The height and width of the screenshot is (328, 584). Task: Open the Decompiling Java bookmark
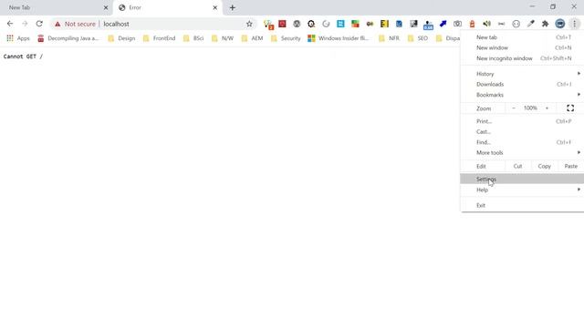tap(68, 38)
